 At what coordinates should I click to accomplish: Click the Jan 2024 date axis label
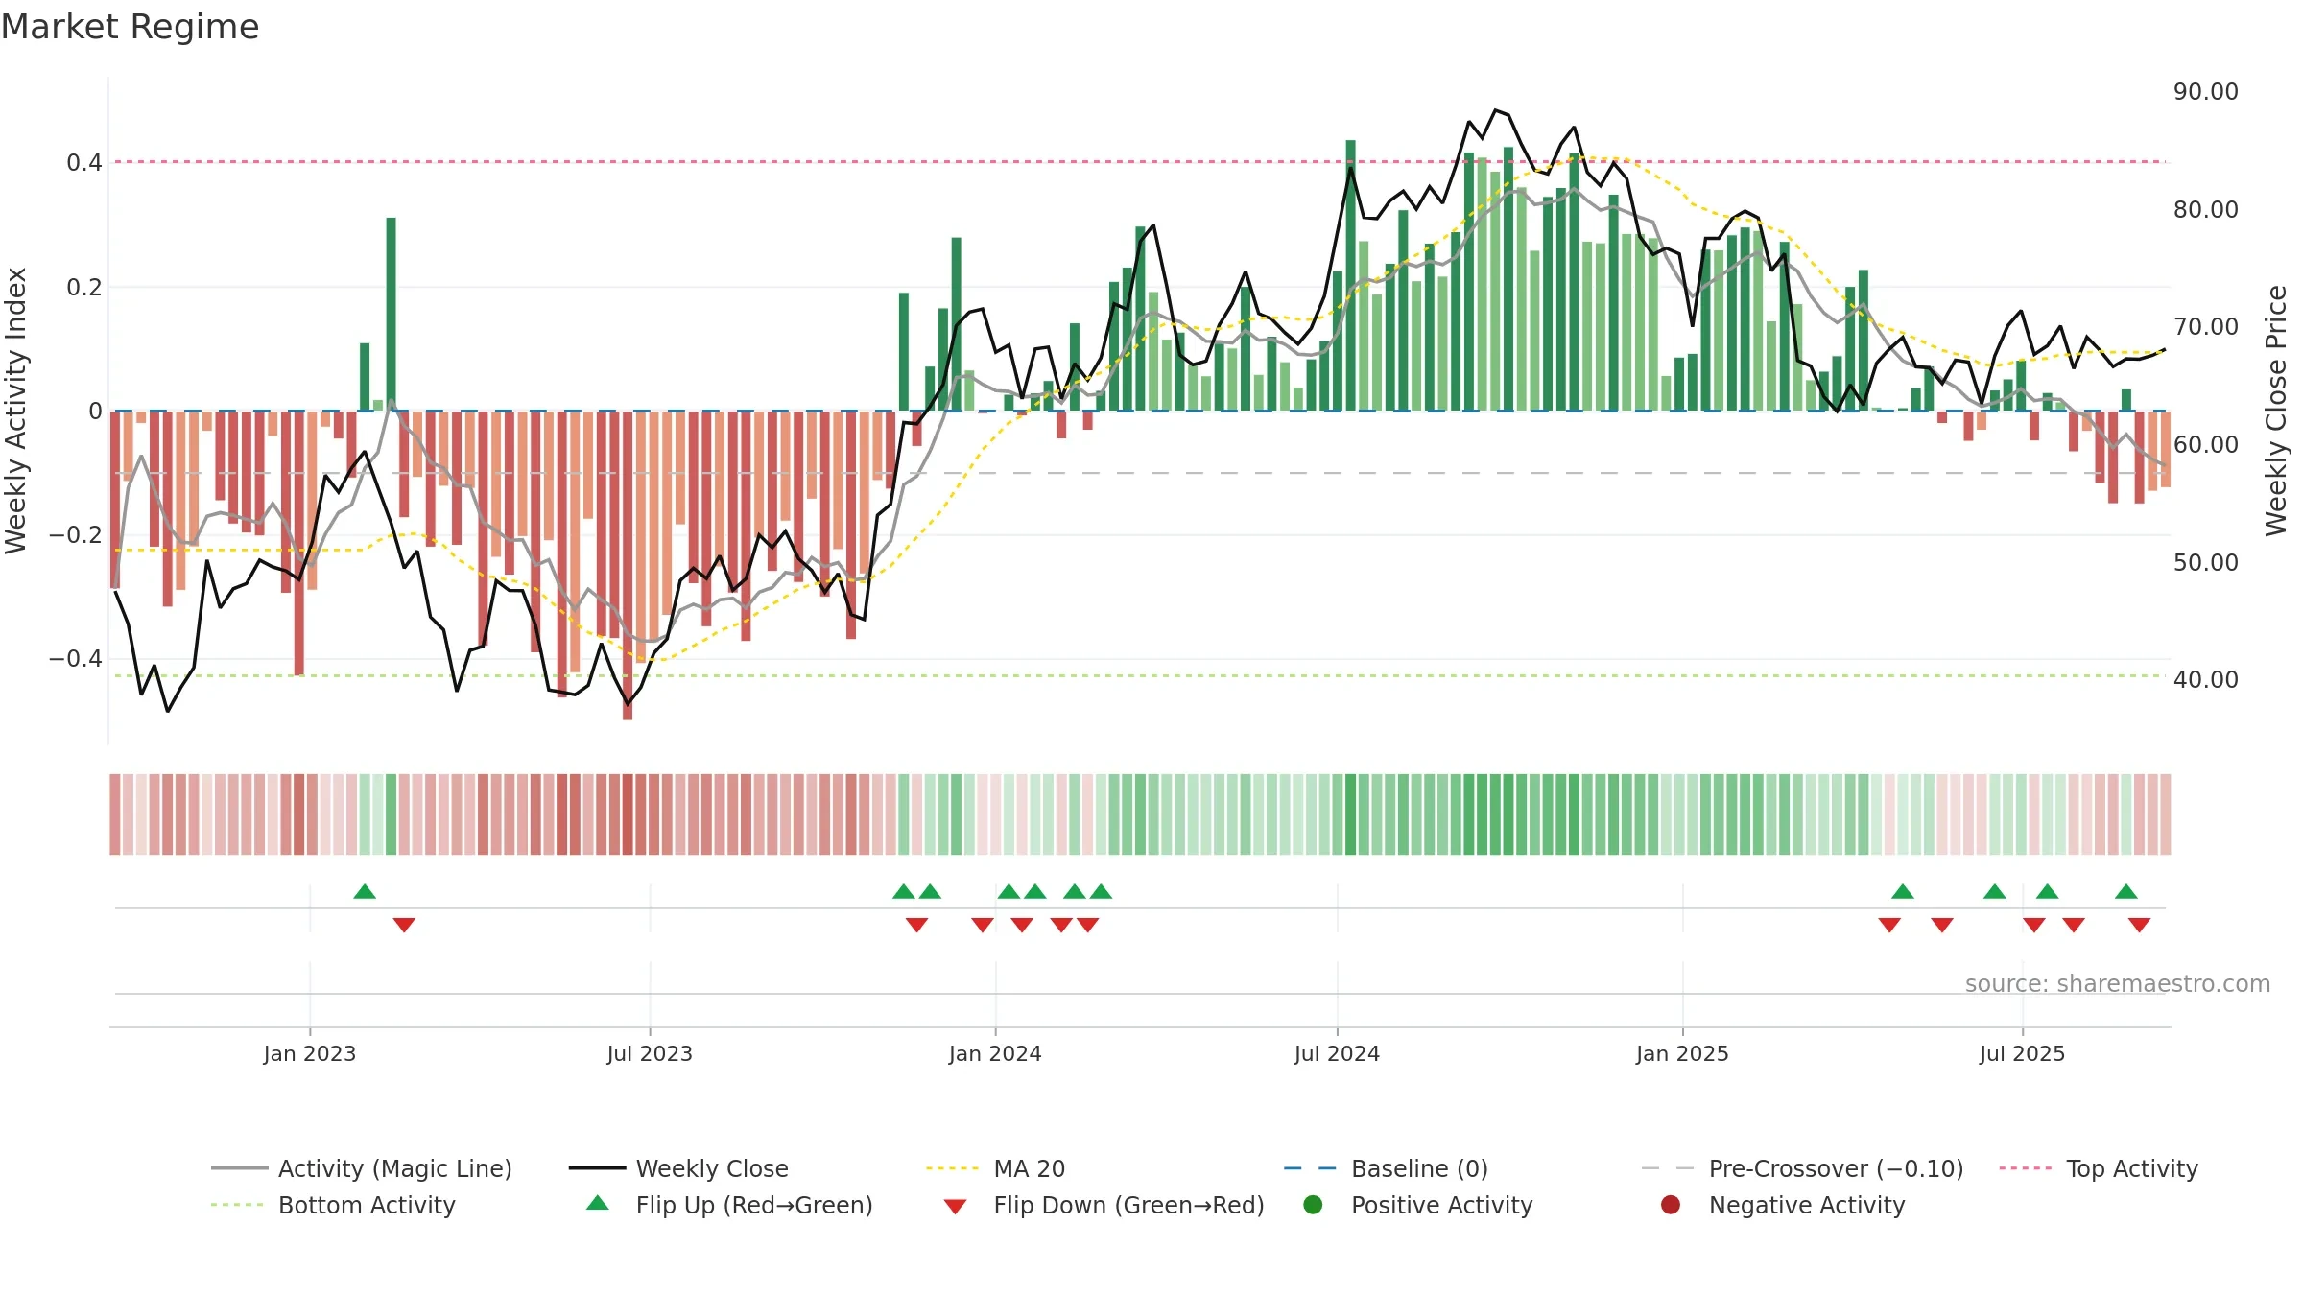point(995,1053)
